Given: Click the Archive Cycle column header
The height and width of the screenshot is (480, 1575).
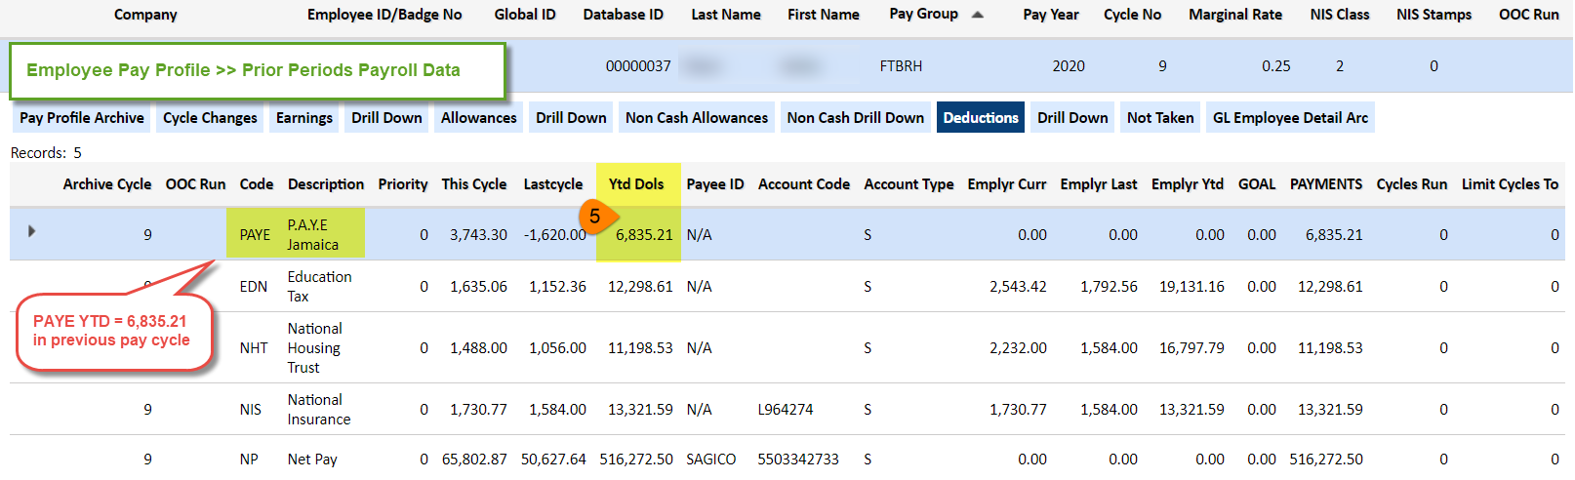Looking at the screenshot, I should [107, 184].
